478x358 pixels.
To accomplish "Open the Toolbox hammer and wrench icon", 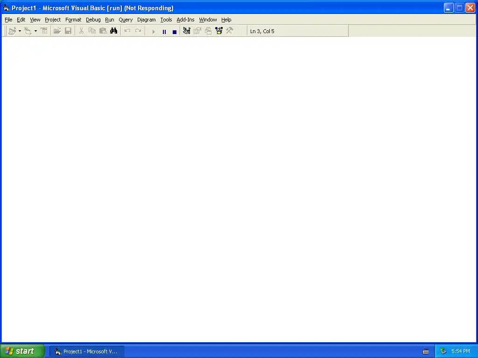I will click(x=230, y=31).
